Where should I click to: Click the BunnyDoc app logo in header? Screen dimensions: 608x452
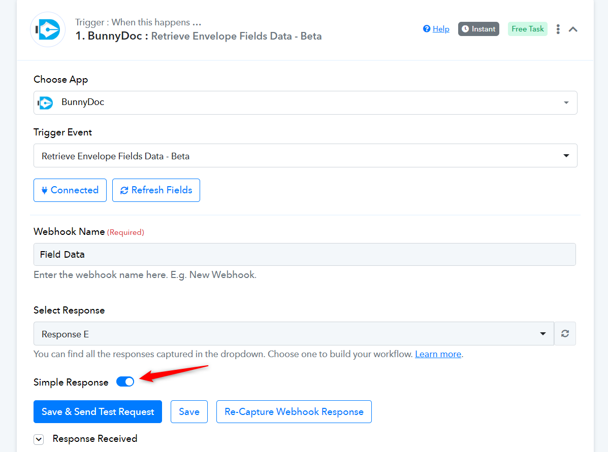48,29
